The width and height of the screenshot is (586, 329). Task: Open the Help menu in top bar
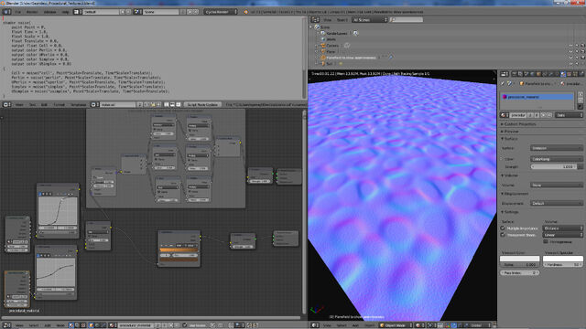click(x=65, y=12)
